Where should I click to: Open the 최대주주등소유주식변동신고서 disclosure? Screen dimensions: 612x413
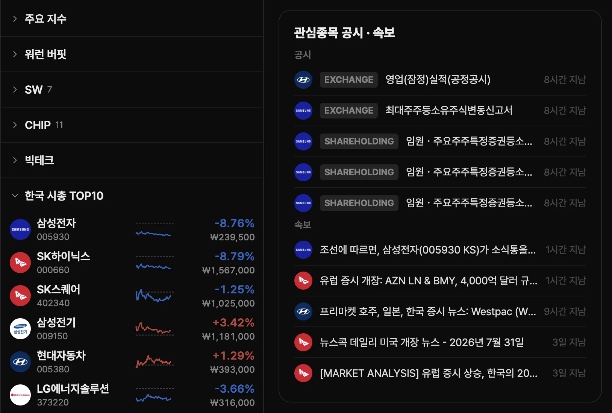pos(449,111)
